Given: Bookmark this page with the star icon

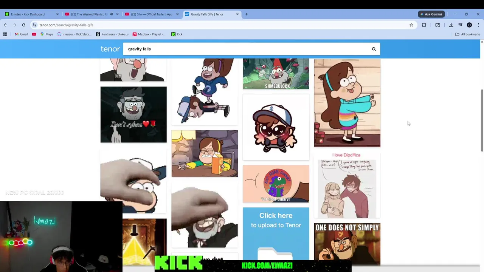Looking at the screenshot, I should pos(411,25).
